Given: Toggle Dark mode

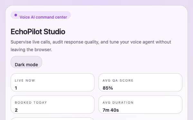Looking at the screenshot, I should pyautogui.click(x=26, y=62).
